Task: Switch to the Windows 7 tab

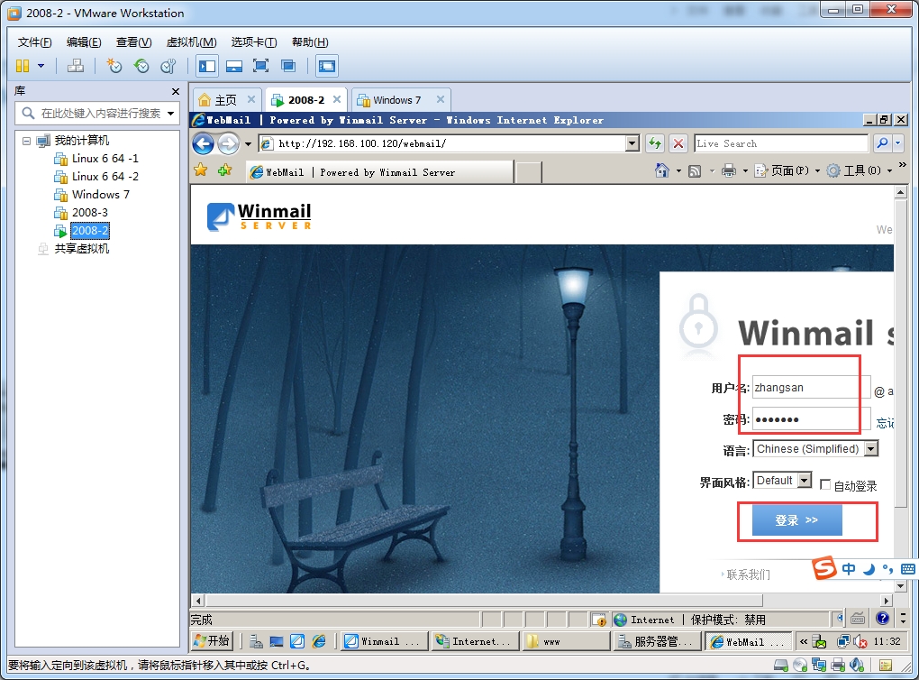Action: tap(396, 100)
